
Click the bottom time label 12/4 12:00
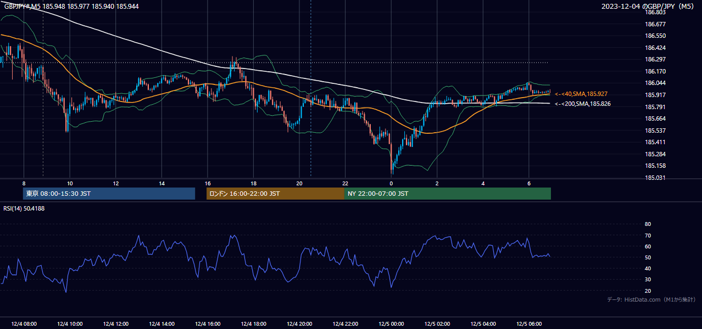[115, 324]
